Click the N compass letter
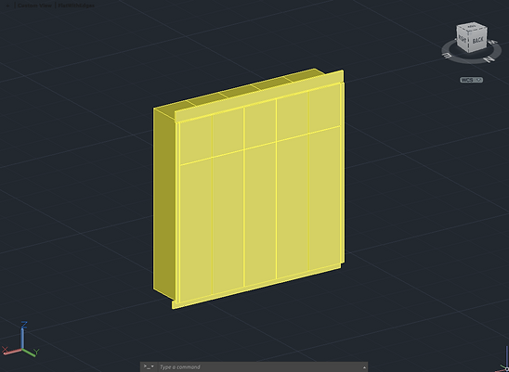Screen dimensions: 509x372 click(489, 59)
